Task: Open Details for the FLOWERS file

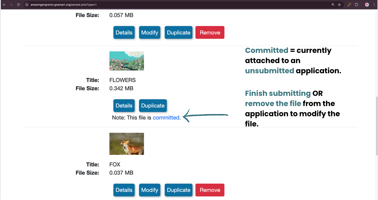Action: tap(124, 106)
